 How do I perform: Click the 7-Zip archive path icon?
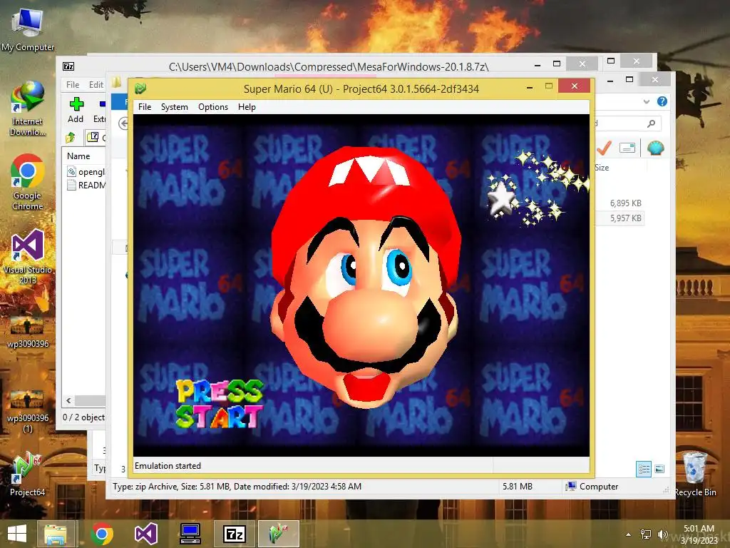click(x=93, y=137)
